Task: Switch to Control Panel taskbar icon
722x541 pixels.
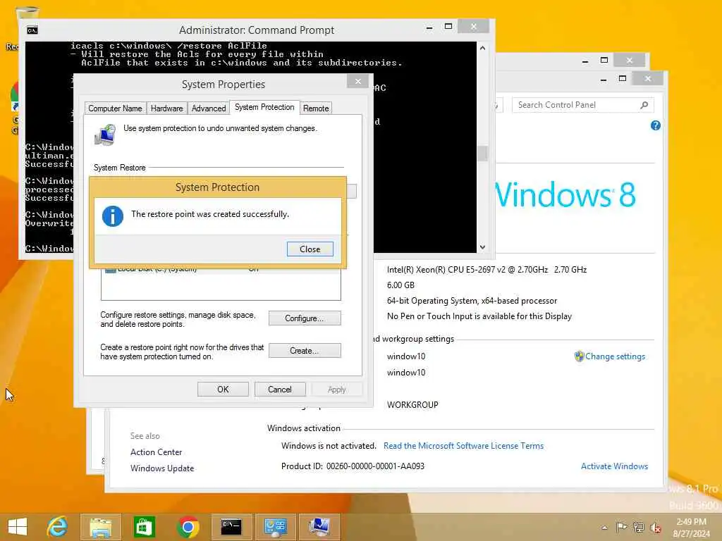Action: coord(275,527)
